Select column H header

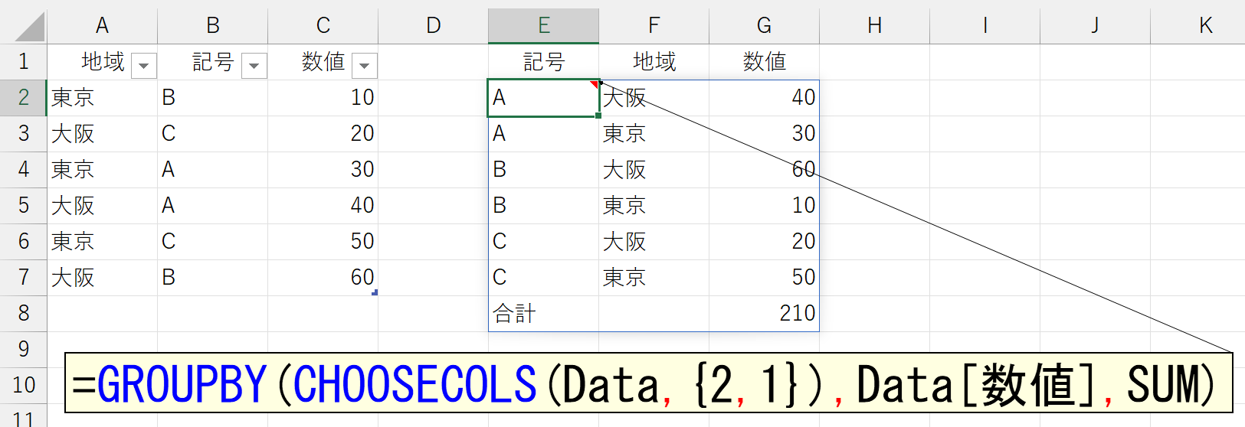point(875,26)
